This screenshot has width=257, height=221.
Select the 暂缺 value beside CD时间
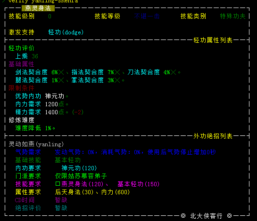click(61, 200)
